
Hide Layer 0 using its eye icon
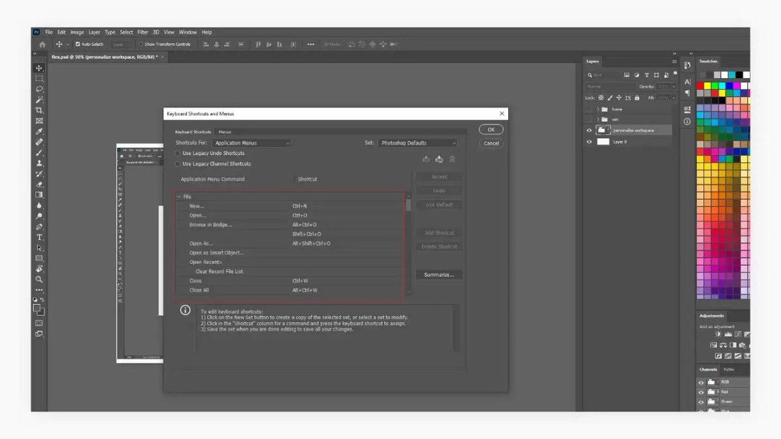589,141
